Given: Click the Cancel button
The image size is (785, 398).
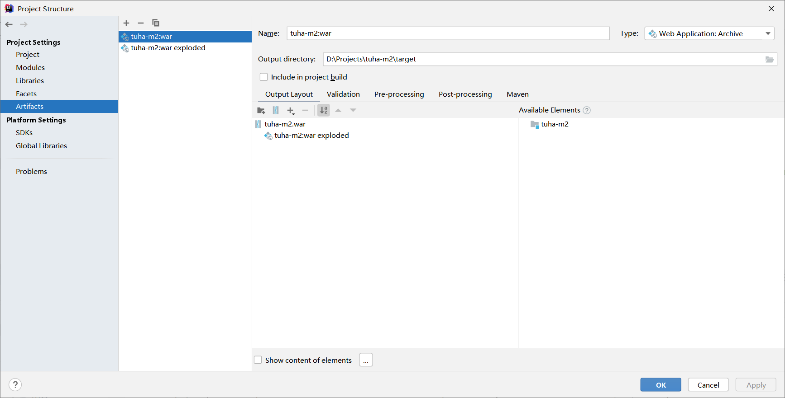Looking at the screenshot, I should pos(708,385).
